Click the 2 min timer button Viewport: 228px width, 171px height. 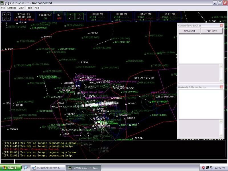[71, 16]
